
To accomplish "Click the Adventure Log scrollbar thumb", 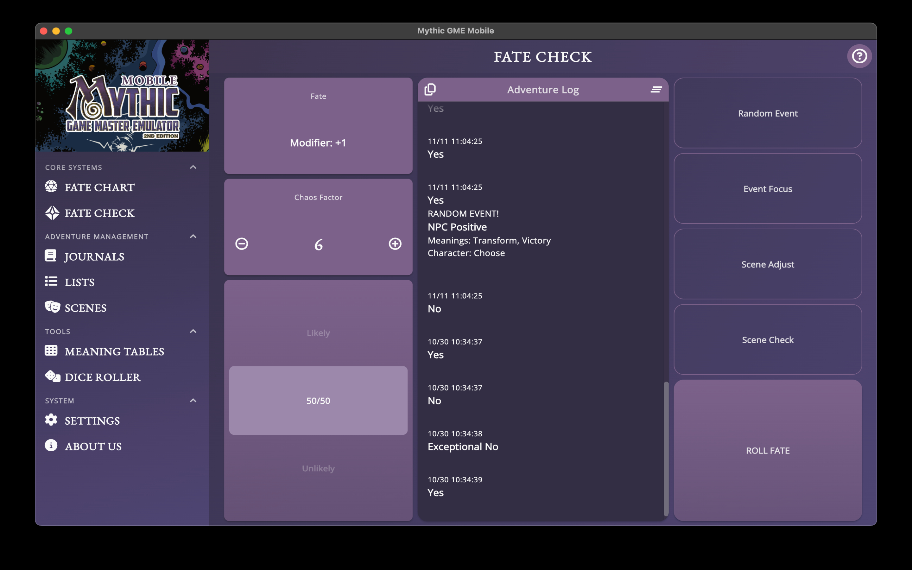I will (x=666, y=449).
